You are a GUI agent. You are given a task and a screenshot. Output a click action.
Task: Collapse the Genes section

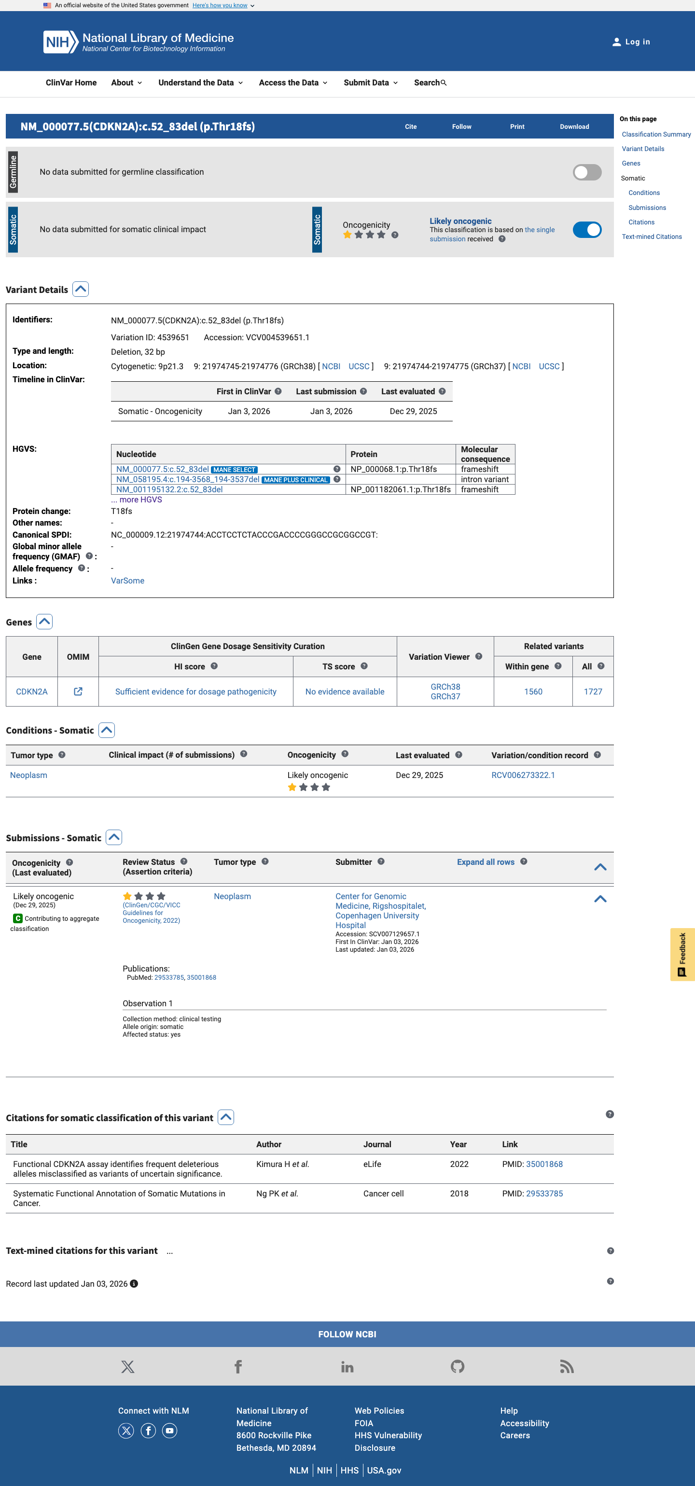click(x=44, y=621)
